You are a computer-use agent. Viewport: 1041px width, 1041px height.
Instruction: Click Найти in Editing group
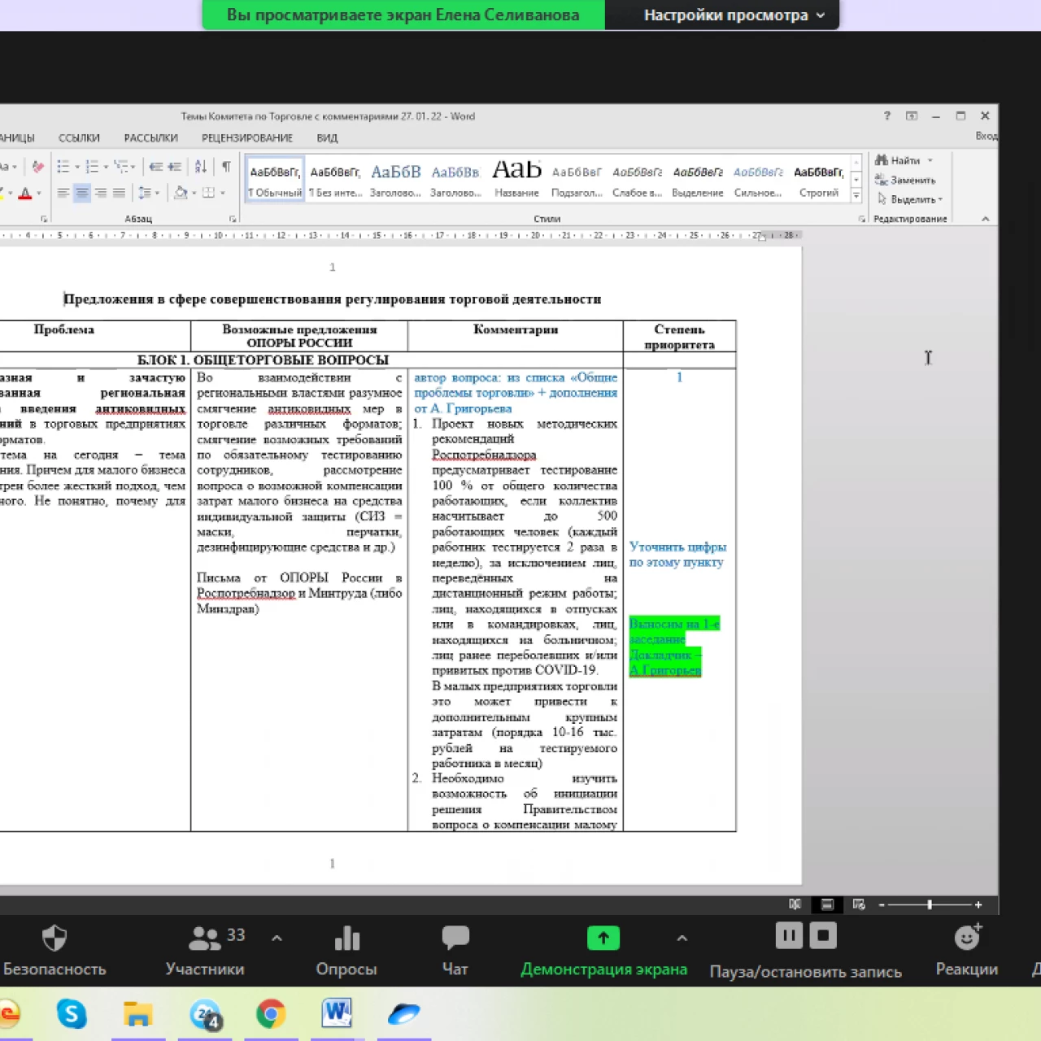[x=897, y=160]
